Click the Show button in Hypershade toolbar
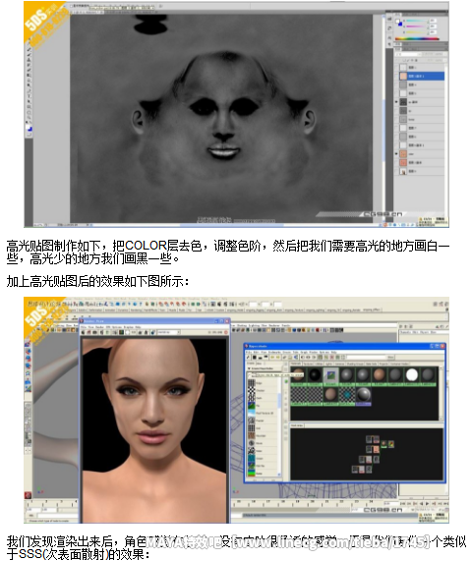 click(x=390, y=357)
